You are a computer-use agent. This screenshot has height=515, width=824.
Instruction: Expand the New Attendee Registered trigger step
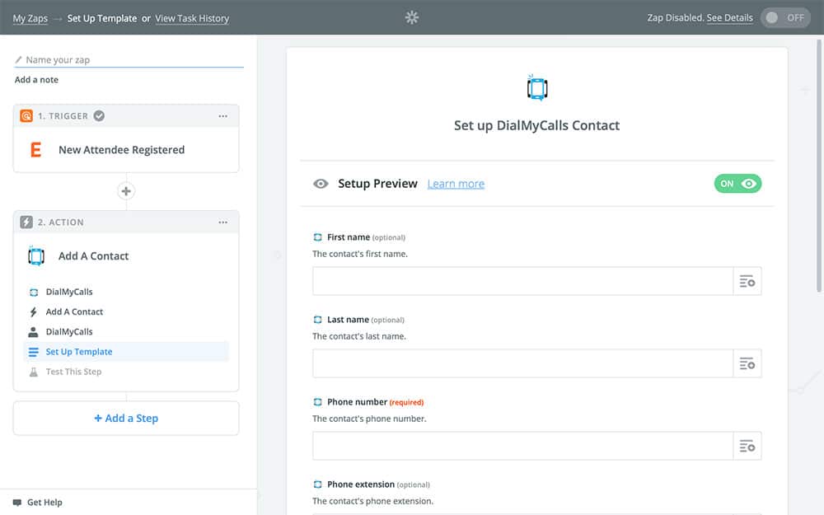121,150
